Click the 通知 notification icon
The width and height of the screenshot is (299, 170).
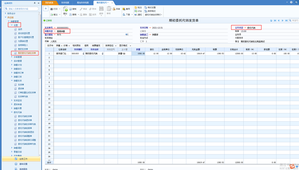(136, 15)
